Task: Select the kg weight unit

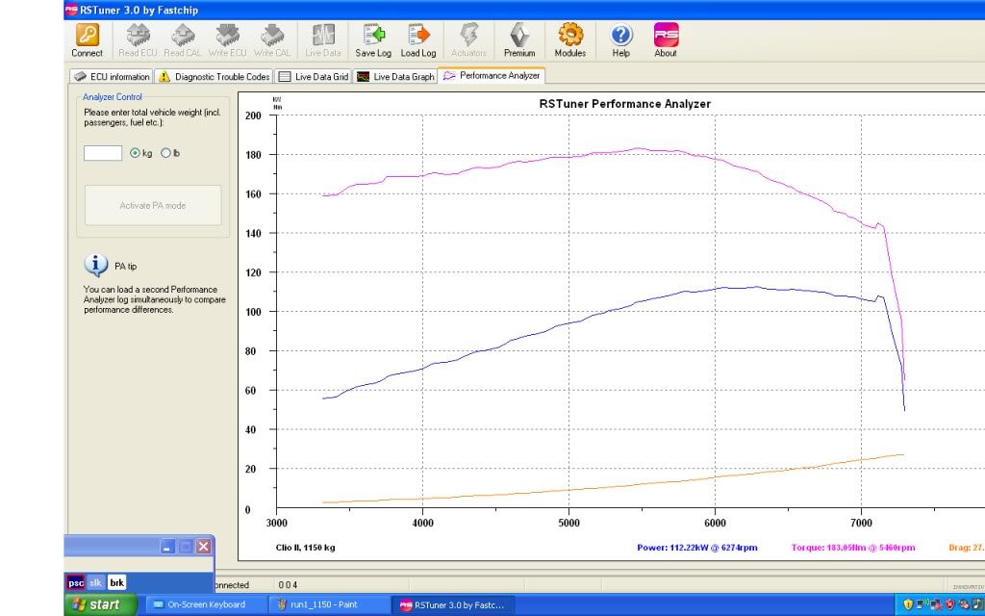Action: [135, 153]
